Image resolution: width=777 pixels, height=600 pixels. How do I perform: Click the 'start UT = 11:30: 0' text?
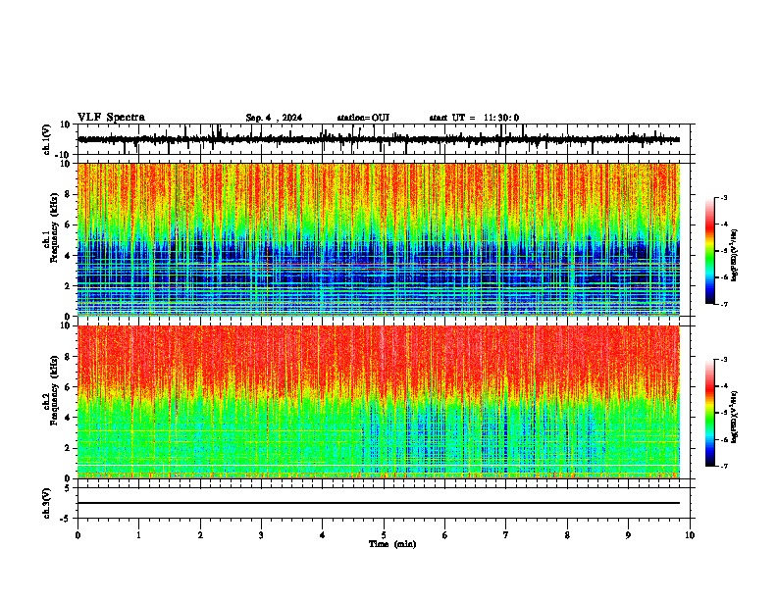pyautogui.click(x=474, y=118)
